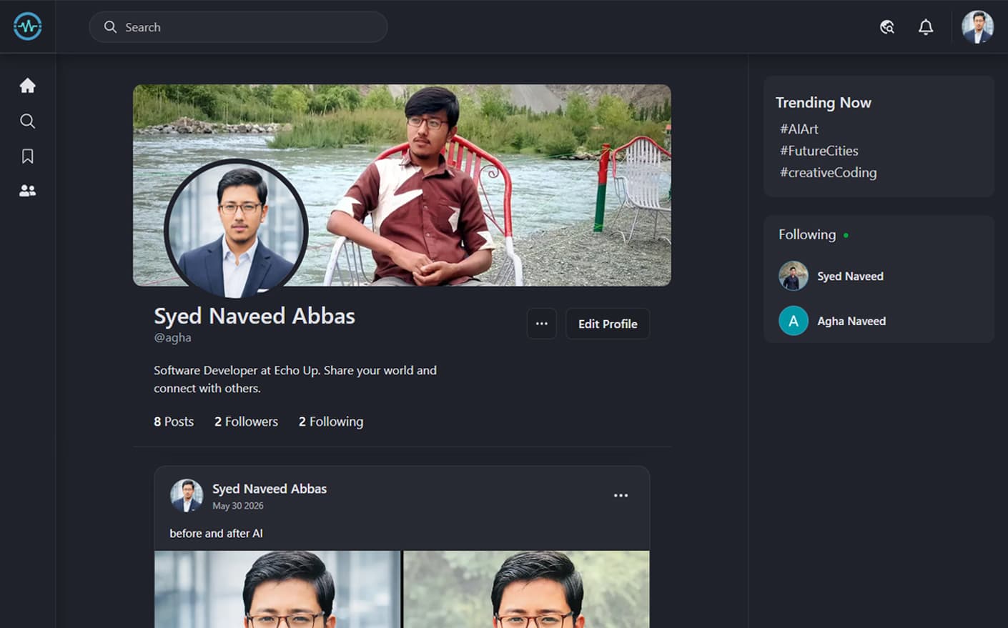This screenshot has height=628, width=1008.
Task: Open Agha Naveed in the Following list
Action: [851, 322]
